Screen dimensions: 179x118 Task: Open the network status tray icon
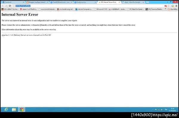[159, 110]
